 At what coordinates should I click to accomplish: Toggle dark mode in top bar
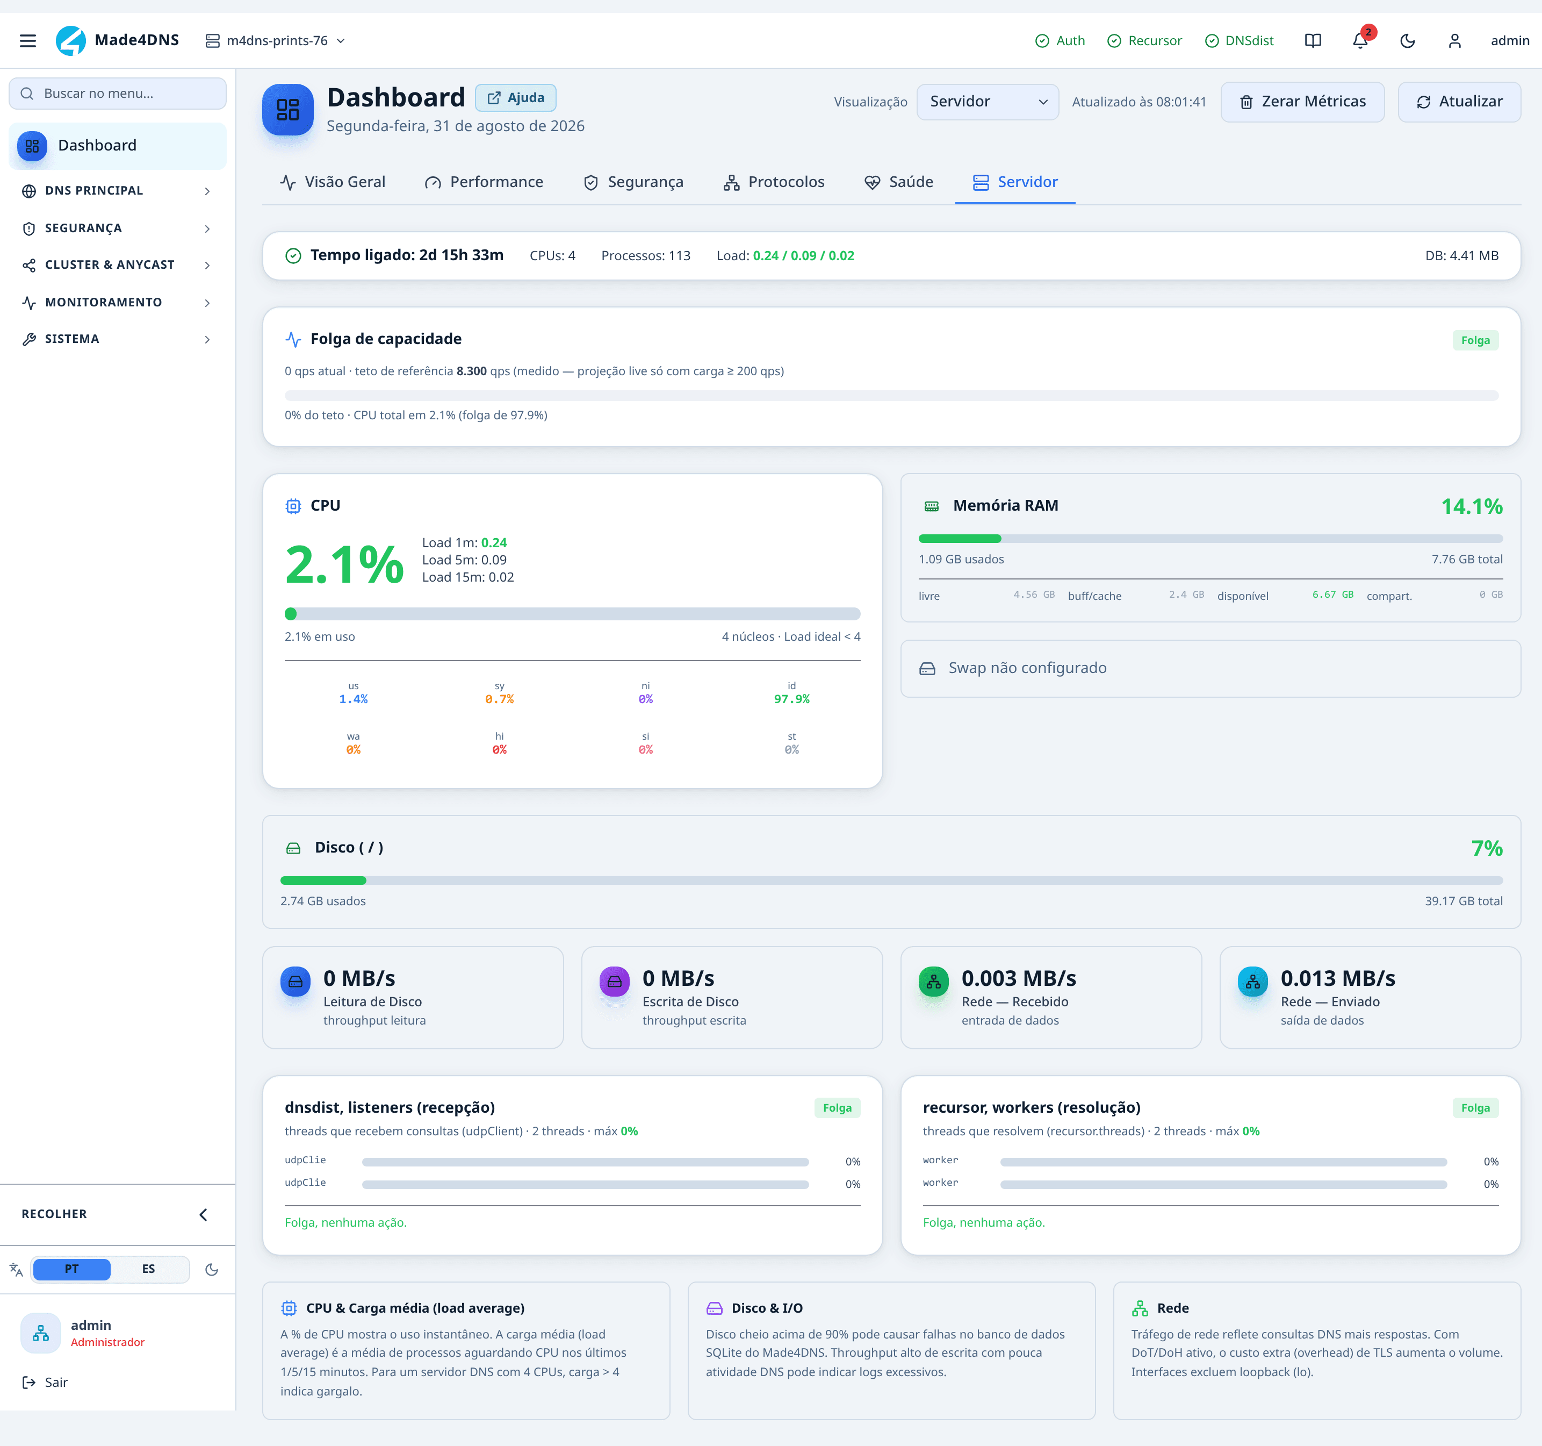[1408, 40]
